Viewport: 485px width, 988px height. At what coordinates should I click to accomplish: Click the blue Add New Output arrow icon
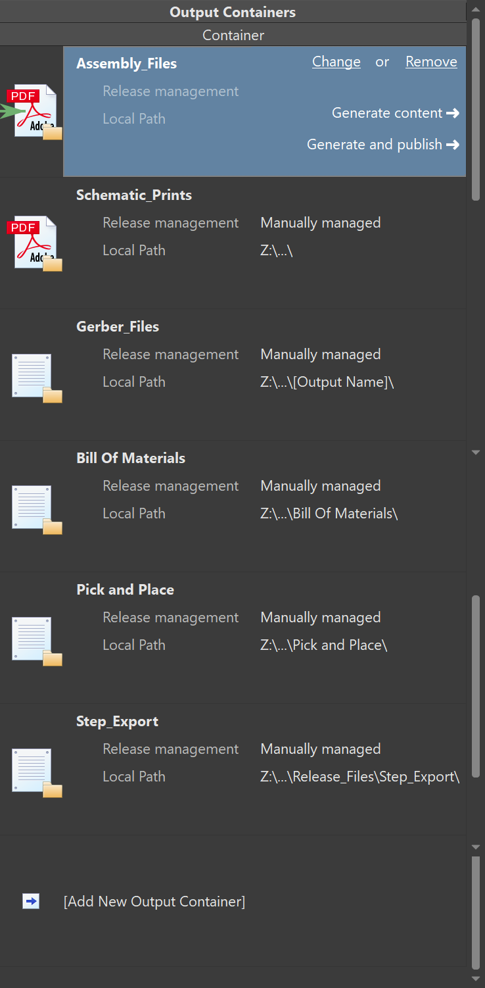(31, 901)
